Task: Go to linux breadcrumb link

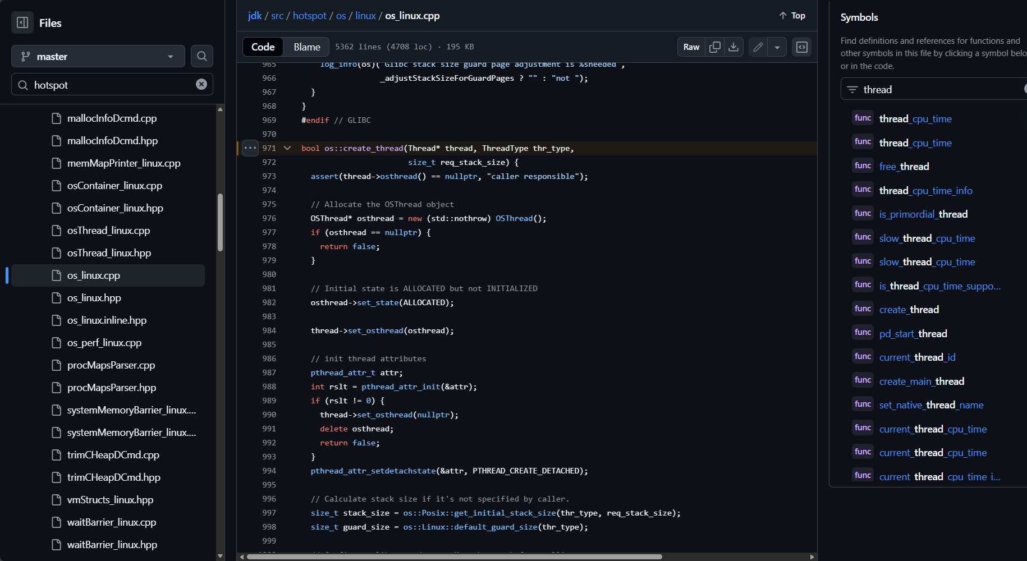Action: tap(365, 16)
